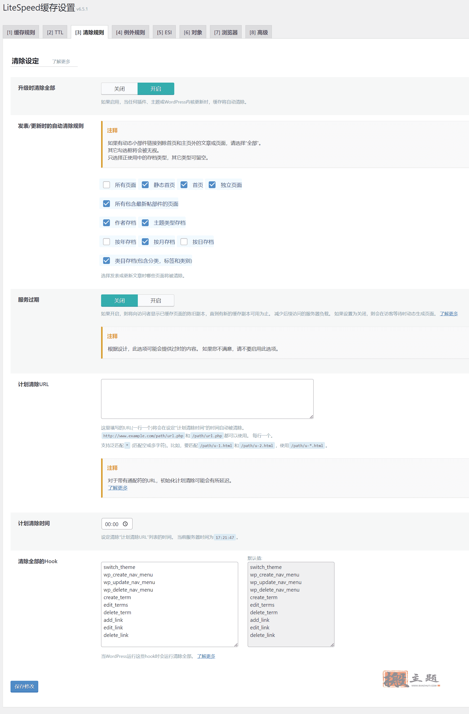Set 服务过期 to 开启
This screenshot has height=714, width=469.
[156, 301]
